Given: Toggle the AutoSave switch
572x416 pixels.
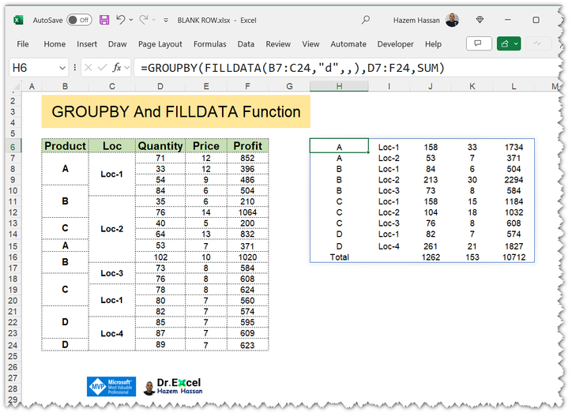Looking at the screenshot, I should [x=79, y=20].
